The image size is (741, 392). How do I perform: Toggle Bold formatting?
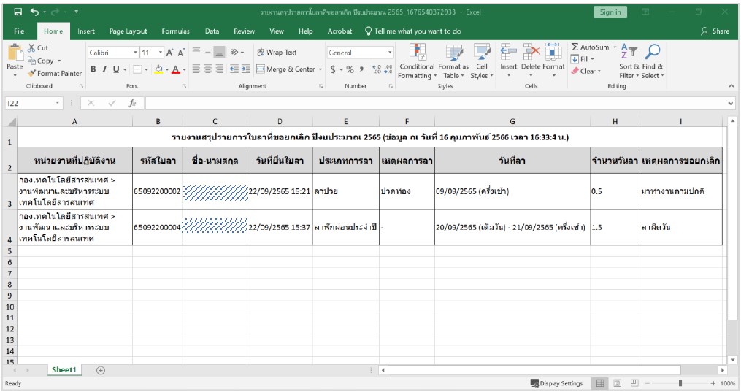(x=93, y=69)
